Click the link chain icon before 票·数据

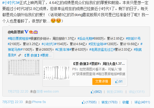pos(20,55)
